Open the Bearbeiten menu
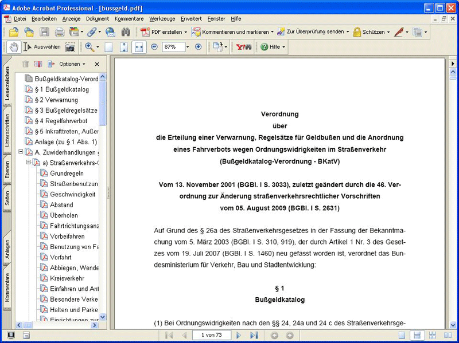 [x=44, y=19]
